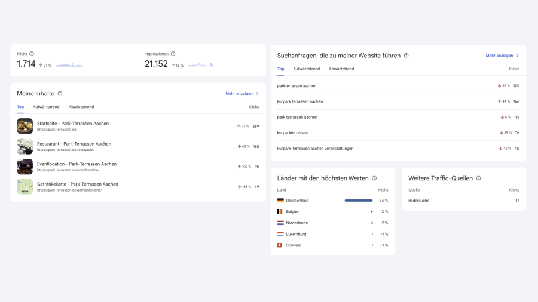The height and width of the screenshot is (302, 538).
Task: Open Restaurant - Park-Terrassen Aachen entry
Action: 74,144
